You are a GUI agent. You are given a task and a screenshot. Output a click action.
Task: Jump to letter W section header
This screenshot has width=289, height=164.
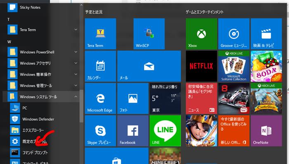tap(9, 42)
